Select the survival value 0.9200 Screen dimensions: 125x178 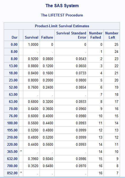(33, 59)
